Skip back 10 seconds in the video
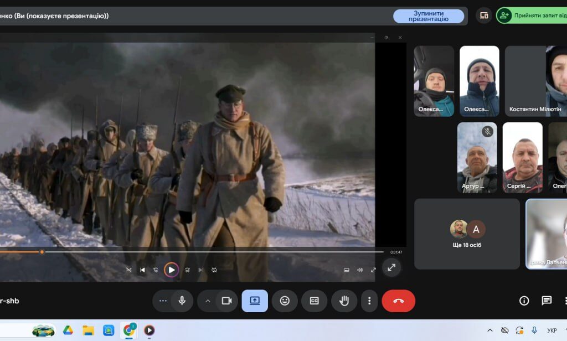This screenshot has height=341, width=567. 156,270
